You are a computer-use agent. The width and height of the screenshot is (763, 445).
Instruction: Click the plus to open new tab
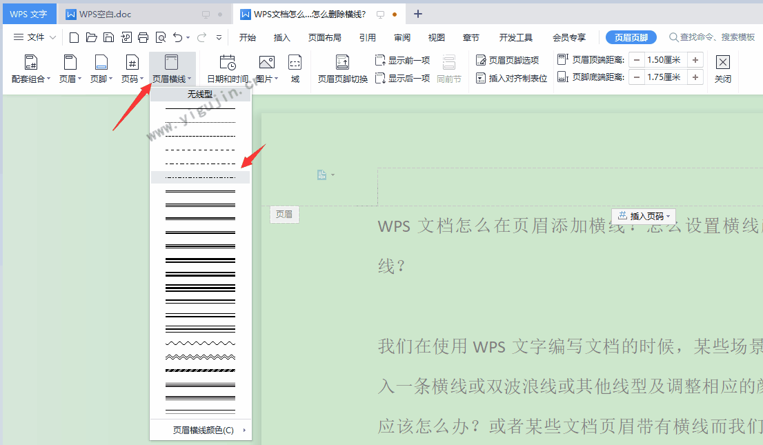point(417,14)
